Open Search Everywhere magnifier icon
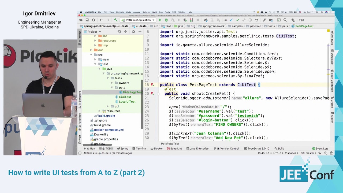 click(x=285, y=20)
